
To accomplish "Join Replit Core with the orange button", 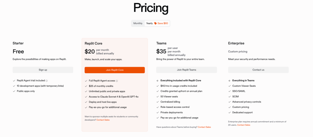I will [115, 70].
